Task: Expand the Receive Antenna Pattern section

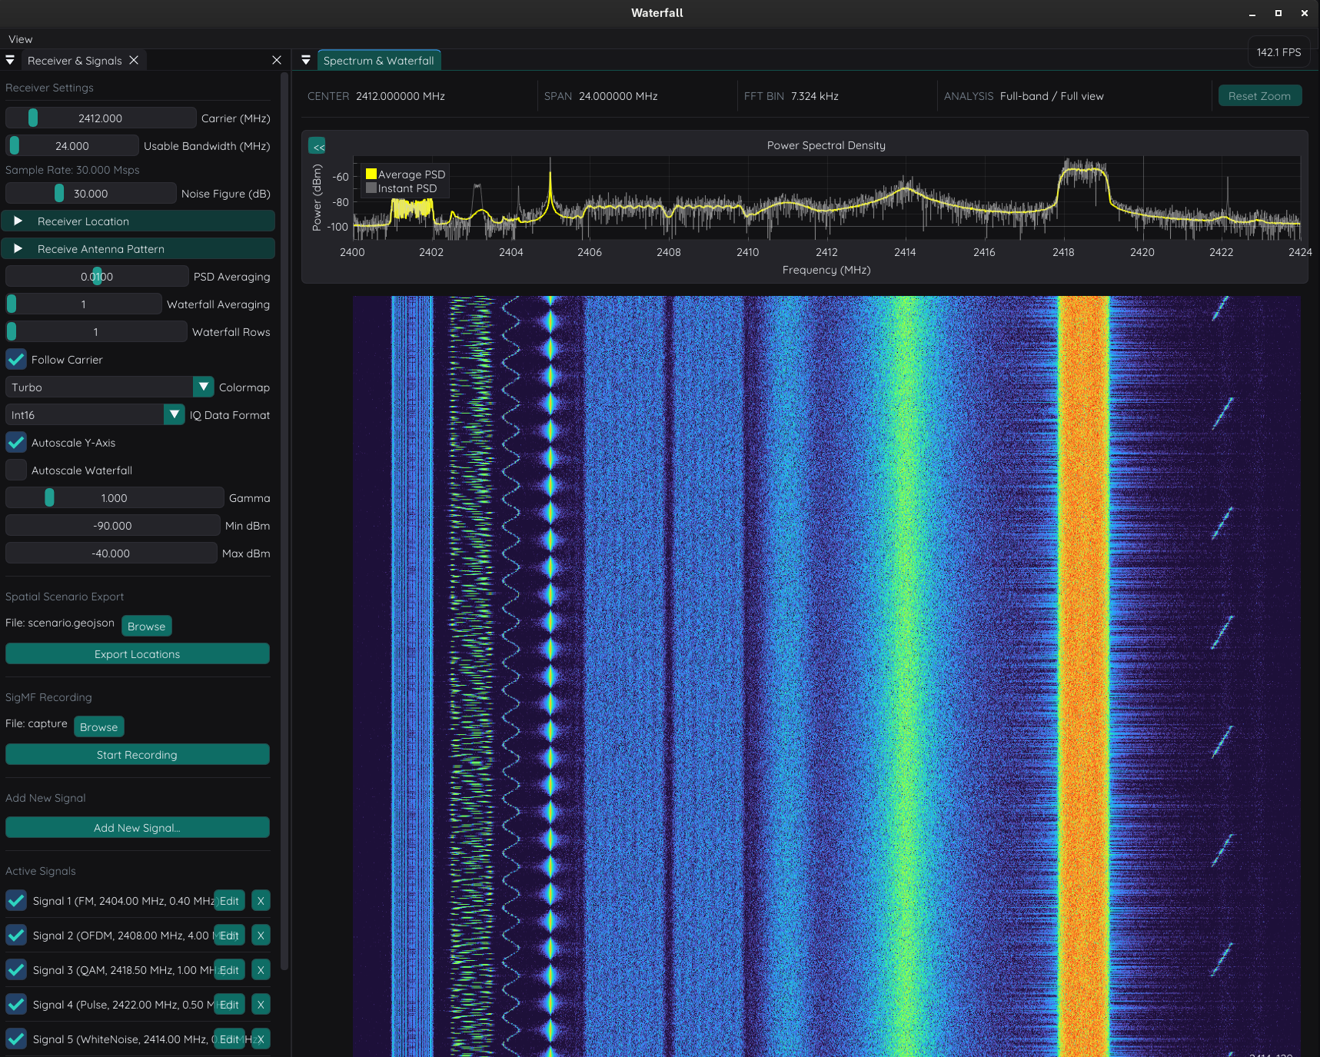Action: click(138, 249)
